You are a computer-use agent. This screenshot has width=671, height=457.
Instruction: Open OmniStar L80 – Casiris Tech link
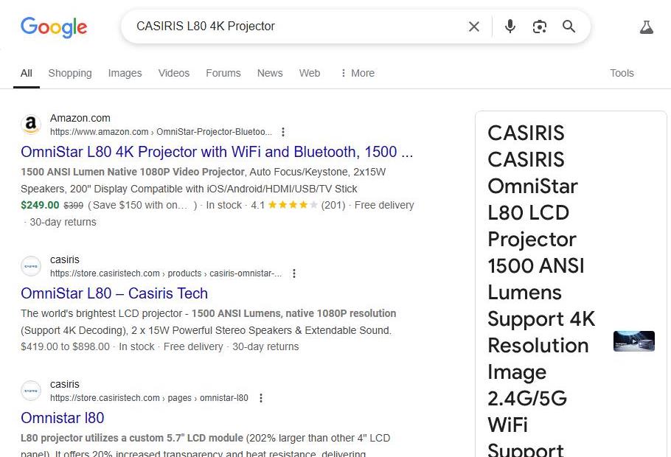coord(114,293)
